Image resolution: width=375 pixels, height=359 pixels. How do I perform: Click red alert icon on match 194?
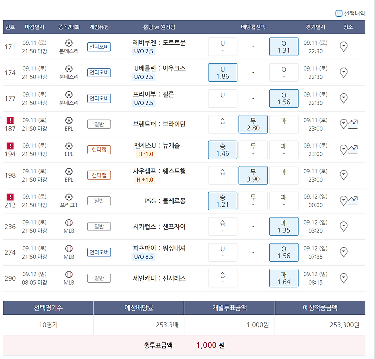click(x=10, y=146)
